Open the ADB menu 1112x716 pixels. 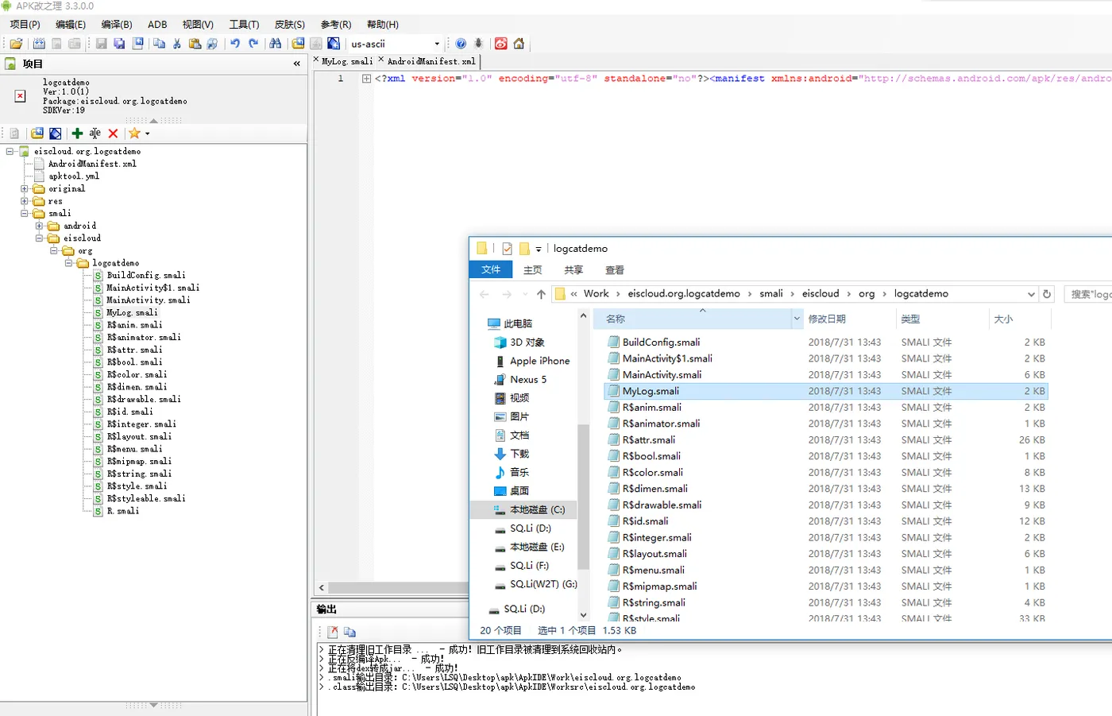[157, 25]
